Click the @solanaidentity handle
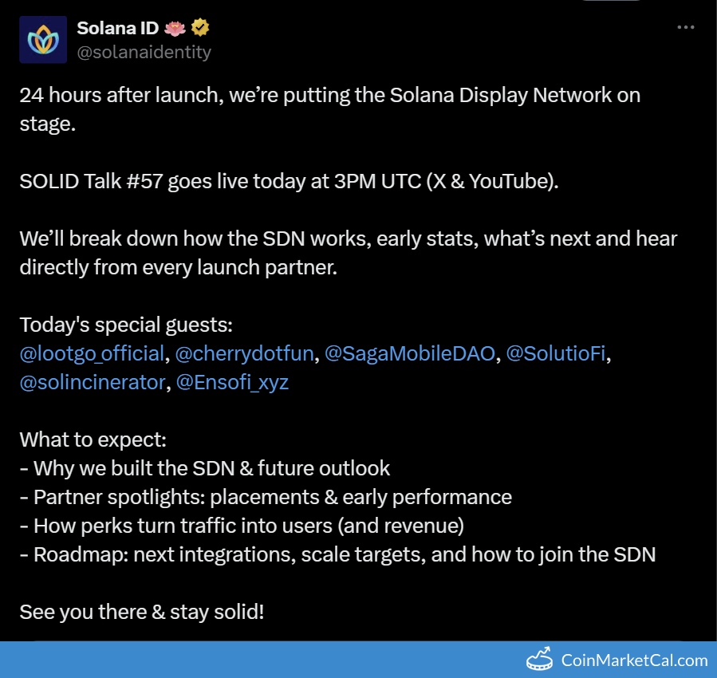 point(144,52)
